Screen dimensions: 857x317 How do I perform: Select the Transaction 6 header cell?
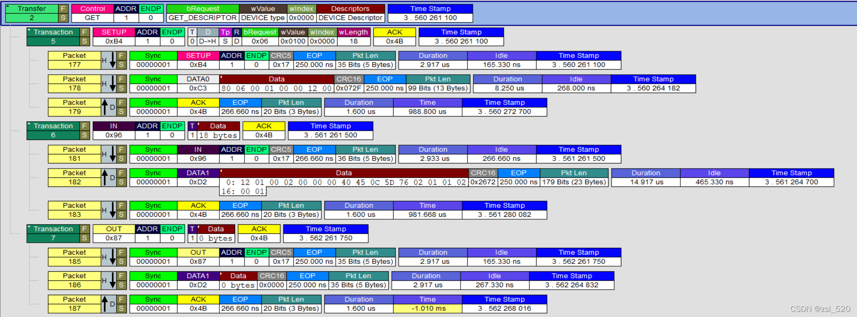click(x=53, y=131)
